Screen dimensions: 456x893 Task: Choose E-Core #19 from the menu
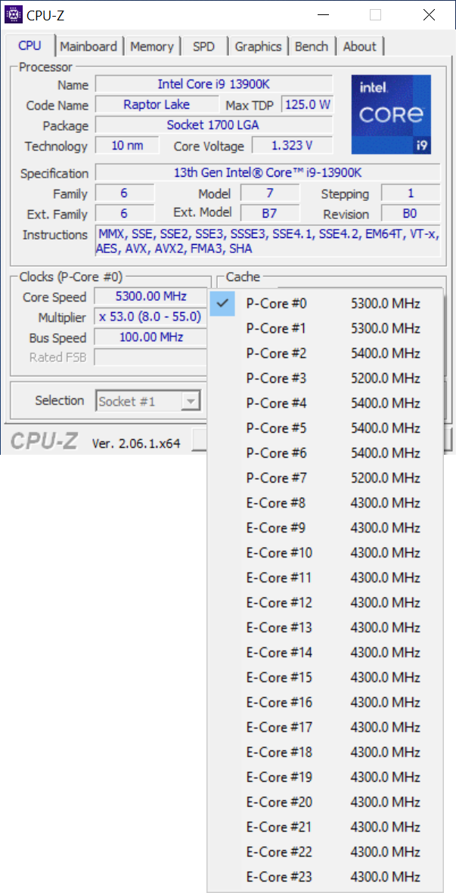[x=325, y=776]
